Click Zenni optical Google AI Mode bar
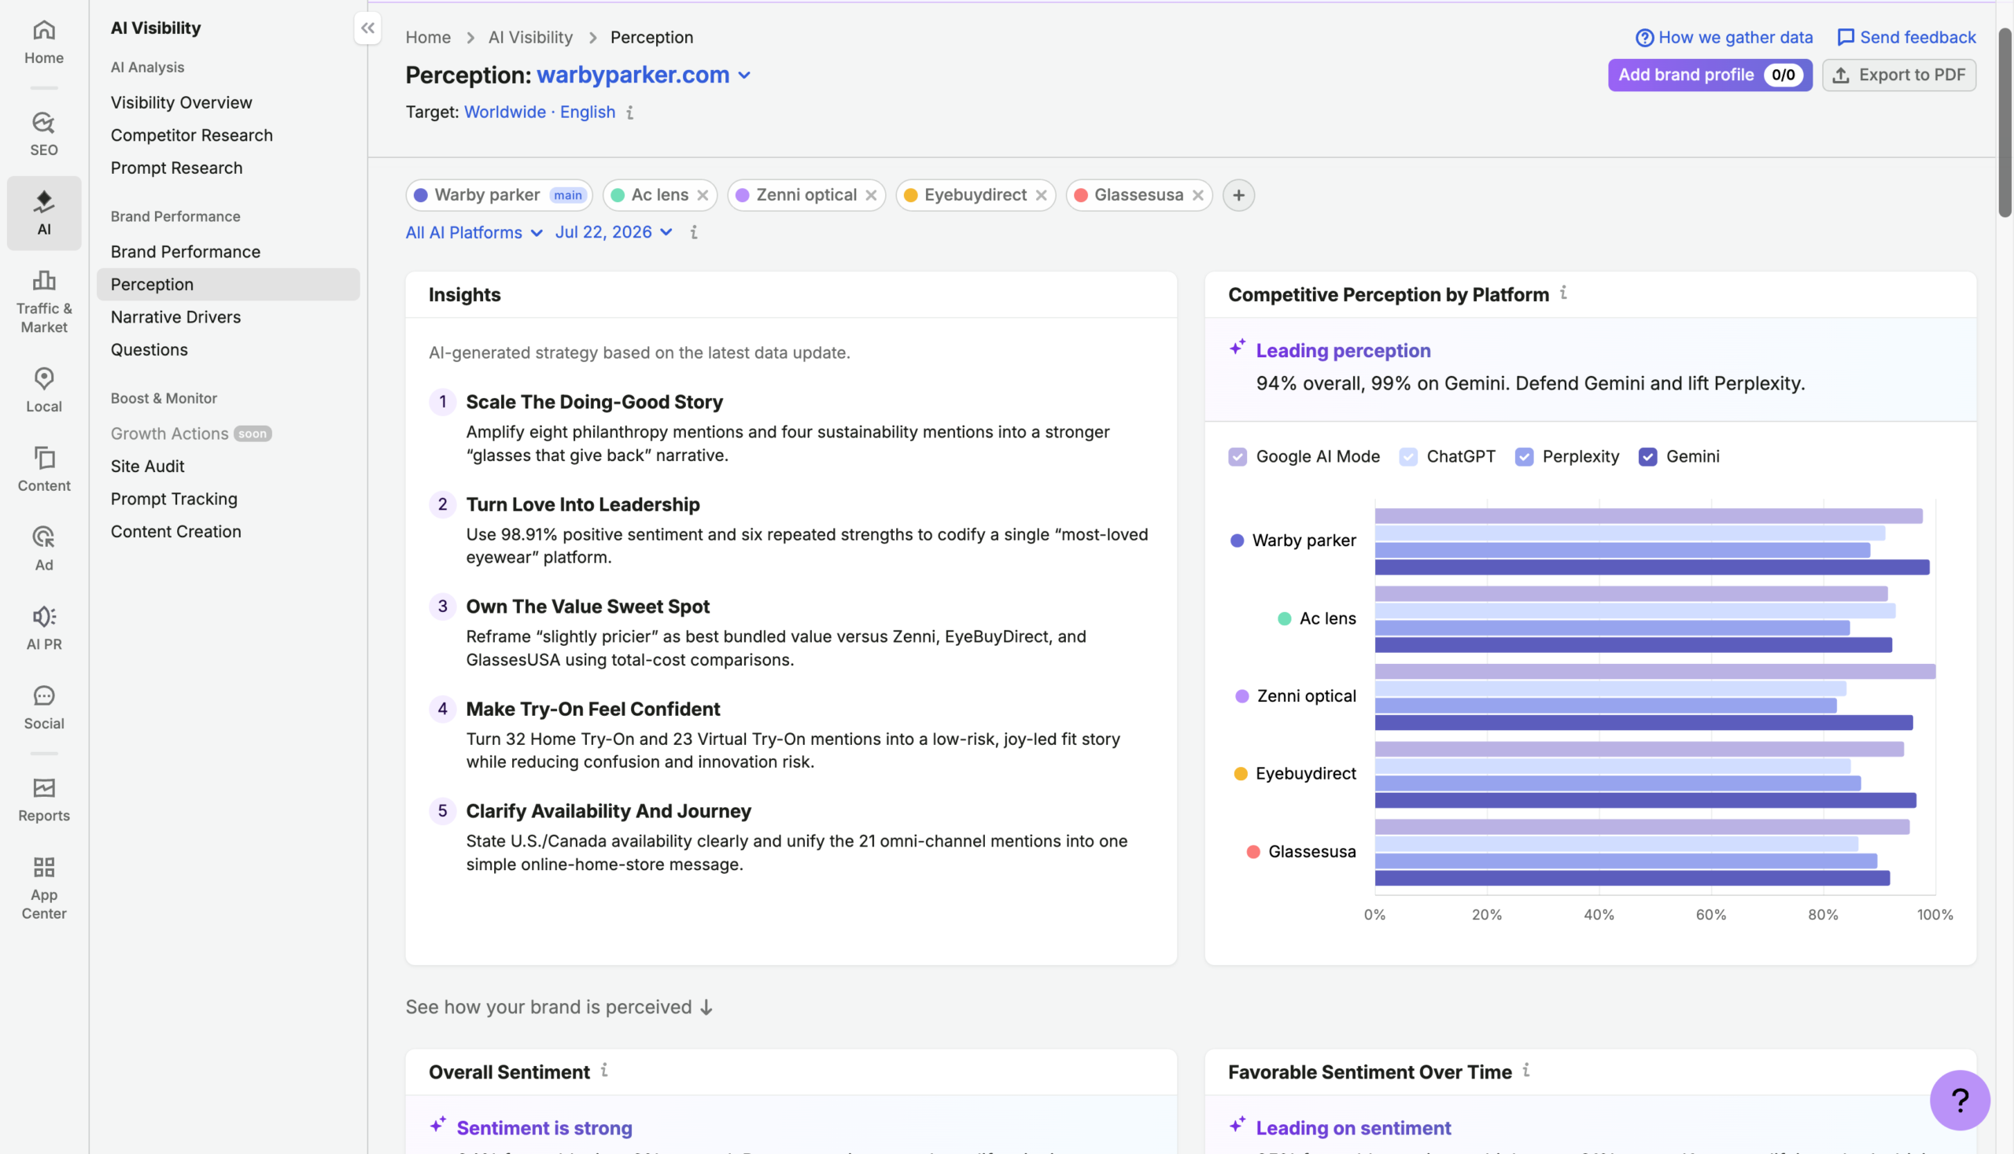This screenshot has height=1154, width=2014. click(x=1655, y=671)
